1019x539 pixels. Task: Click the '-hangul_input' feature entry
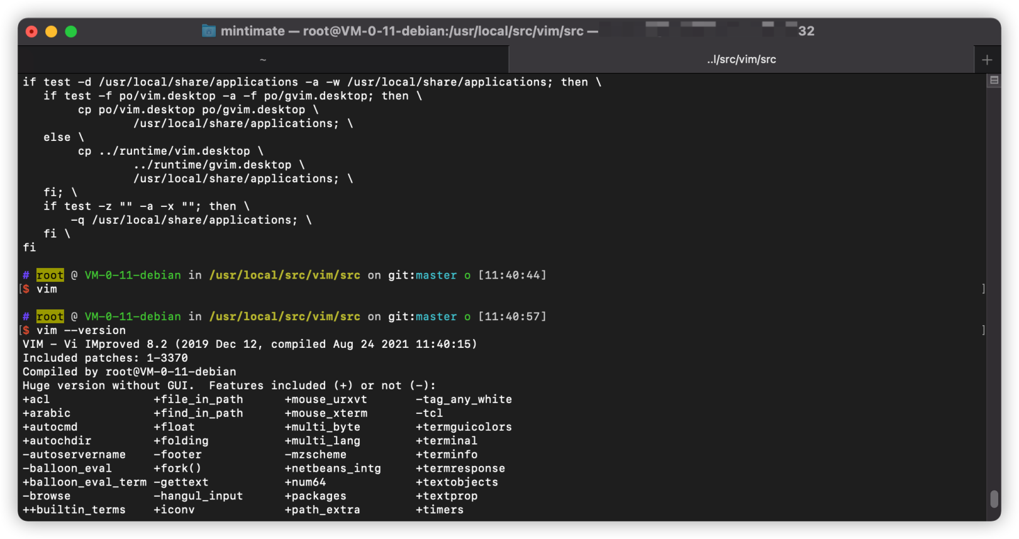click(198, 496)
